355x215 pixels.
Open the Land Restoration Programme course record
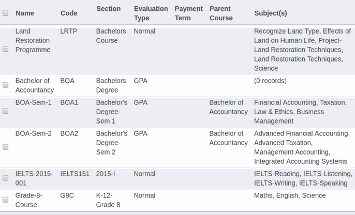[x=33, y=40]
